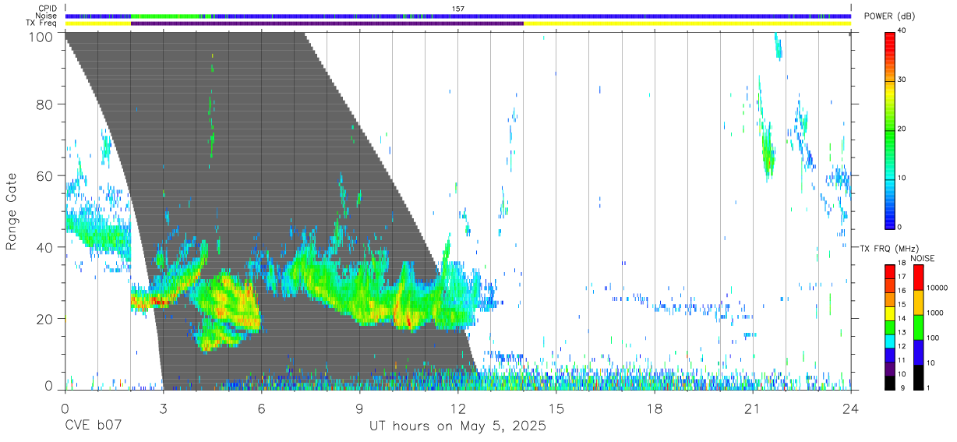
Task: Click the Noise row label at top left
Action: [x=47, y=16]
